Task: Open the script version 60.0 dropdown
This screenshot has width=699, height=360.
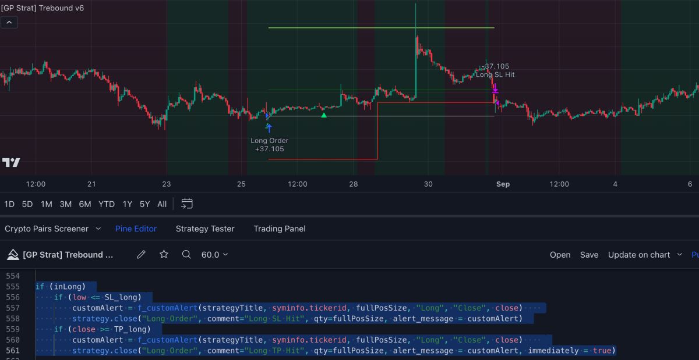Action: pos(214,255)
